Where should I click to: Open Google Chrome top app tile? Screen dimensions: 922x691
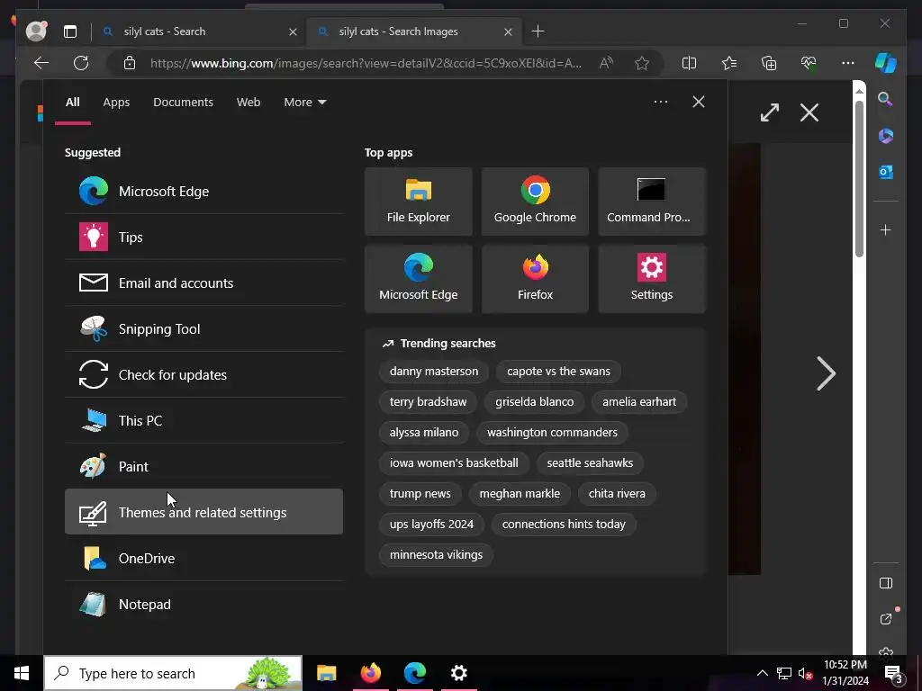coord(535,202)
